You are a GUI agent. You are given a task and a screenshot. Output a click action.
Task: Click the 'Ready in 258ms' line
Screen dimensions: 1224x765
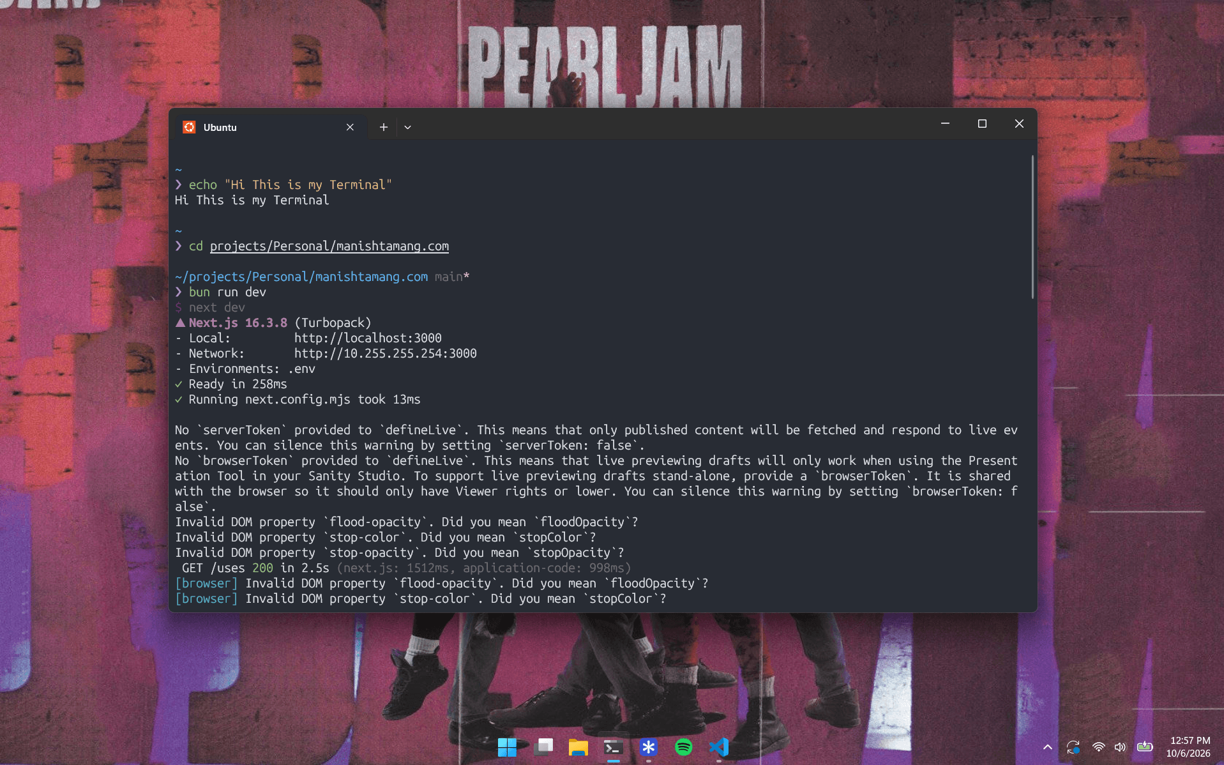[x=238, y=384]
